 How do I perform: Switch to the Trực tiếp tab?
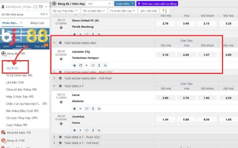pyautogui.click(x=40, y=46)
